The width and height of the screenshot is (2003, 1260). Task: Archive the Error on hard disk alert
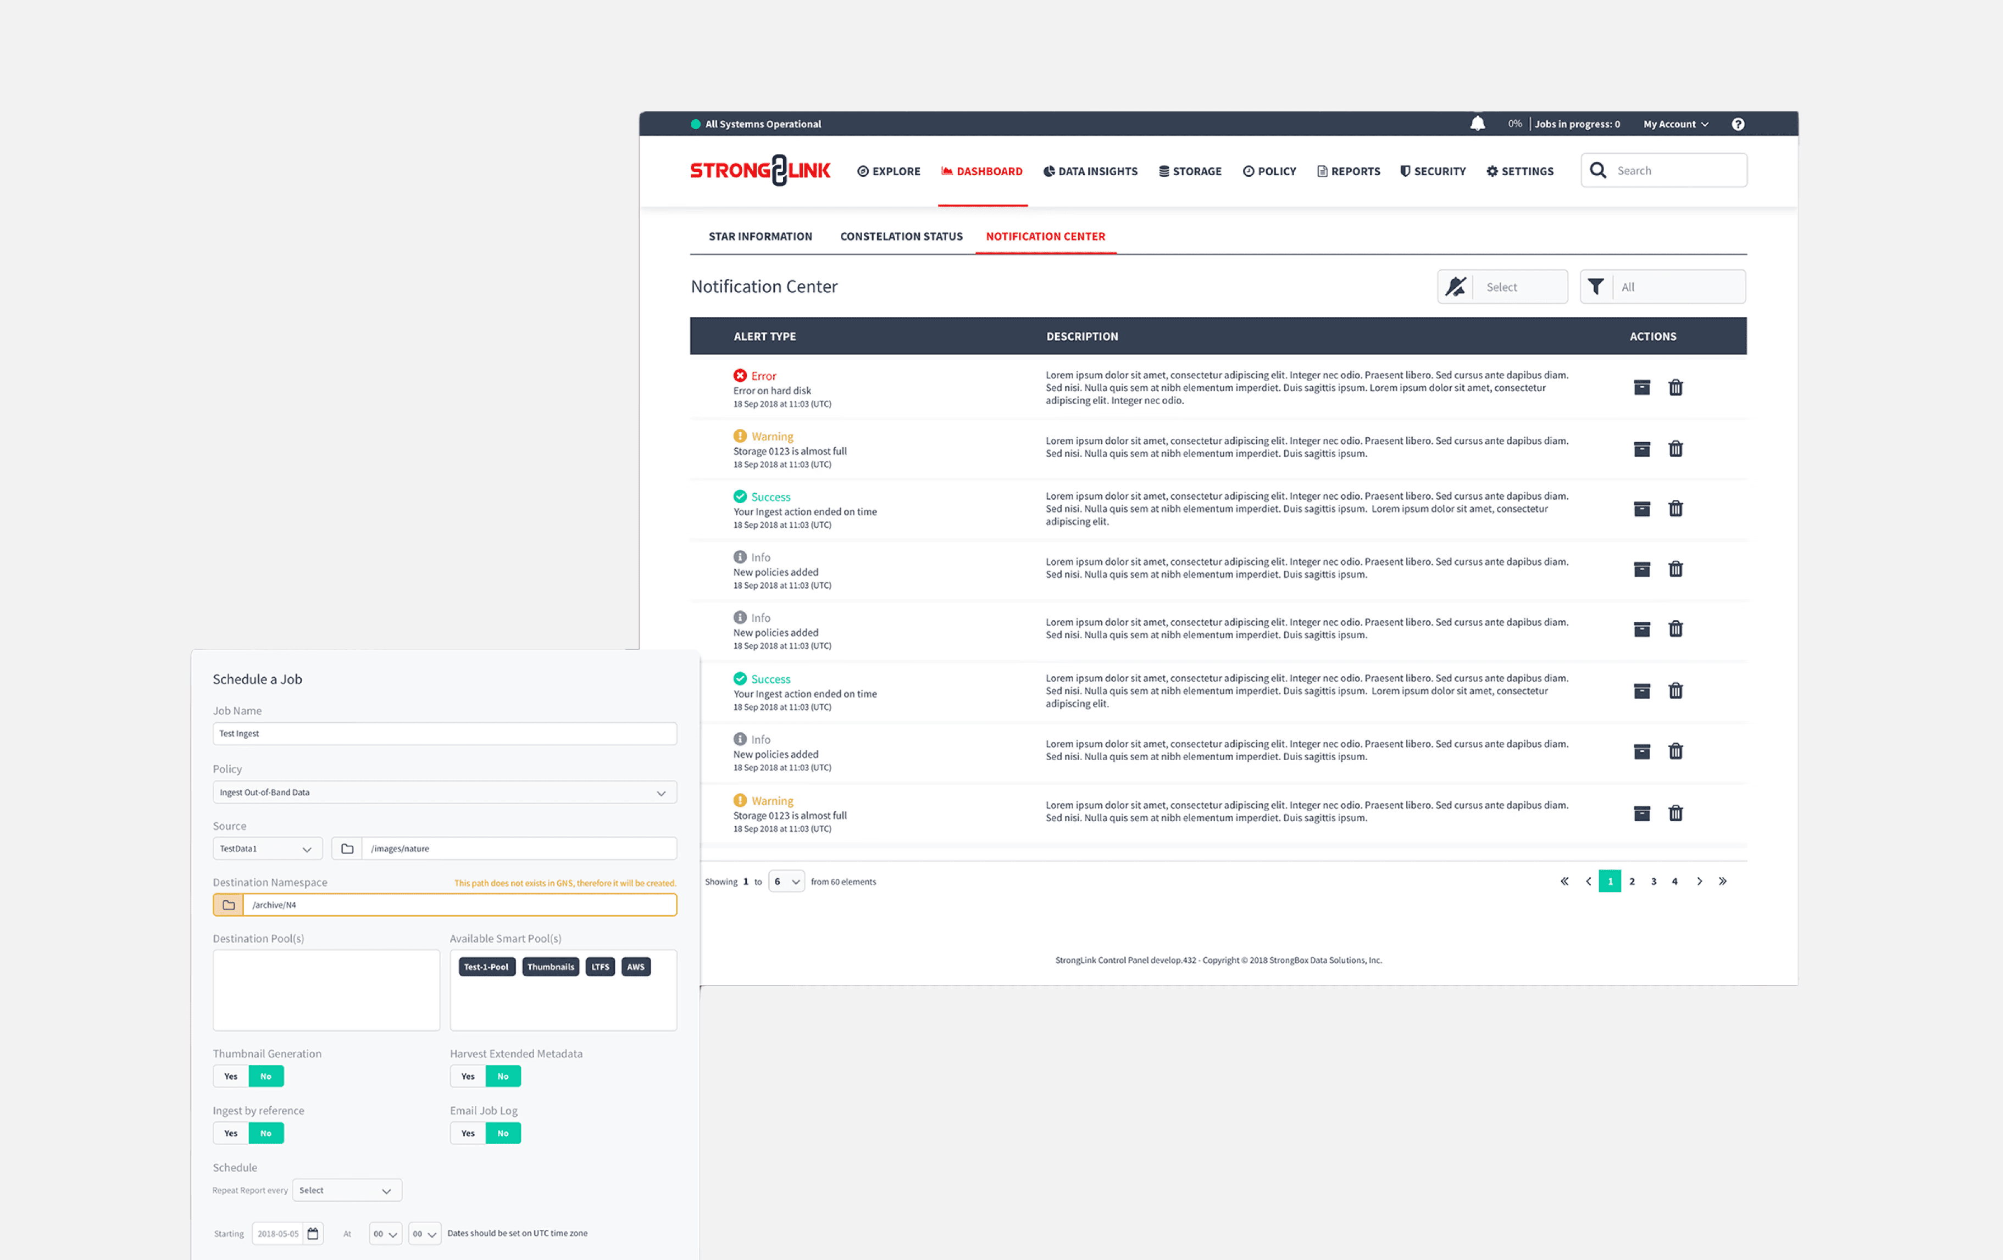click(x=1641, y=388)
